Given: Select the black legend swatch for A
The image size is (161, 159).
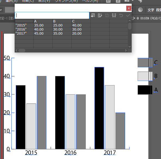Looking at the screenshot, I should [145, 90].
